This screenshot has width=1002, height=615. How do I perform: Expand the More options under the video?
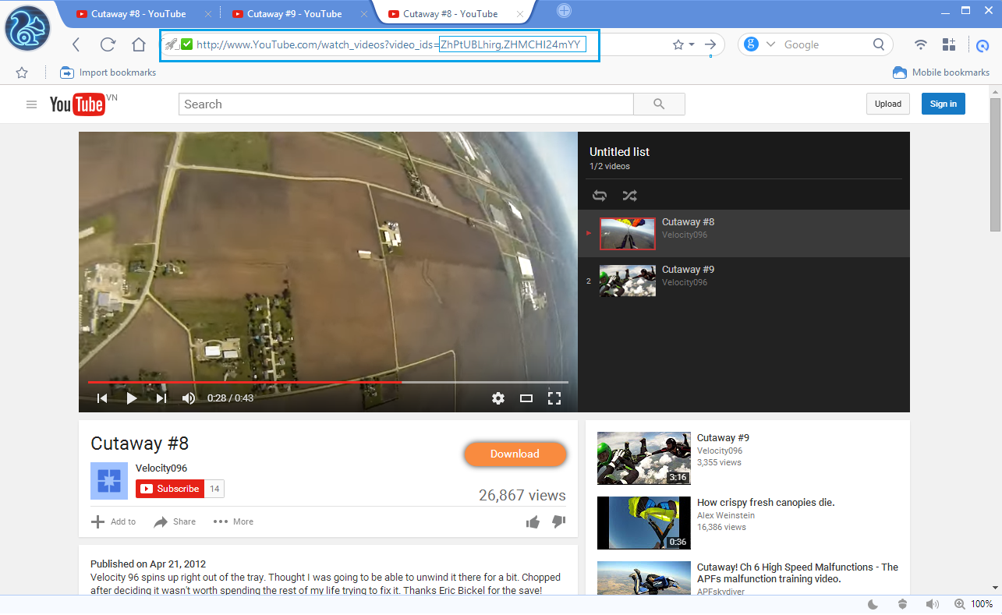233,522
